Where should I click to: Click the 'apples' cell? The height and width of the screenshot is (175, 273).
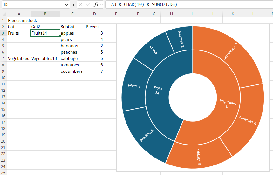[x=72, y=33]
